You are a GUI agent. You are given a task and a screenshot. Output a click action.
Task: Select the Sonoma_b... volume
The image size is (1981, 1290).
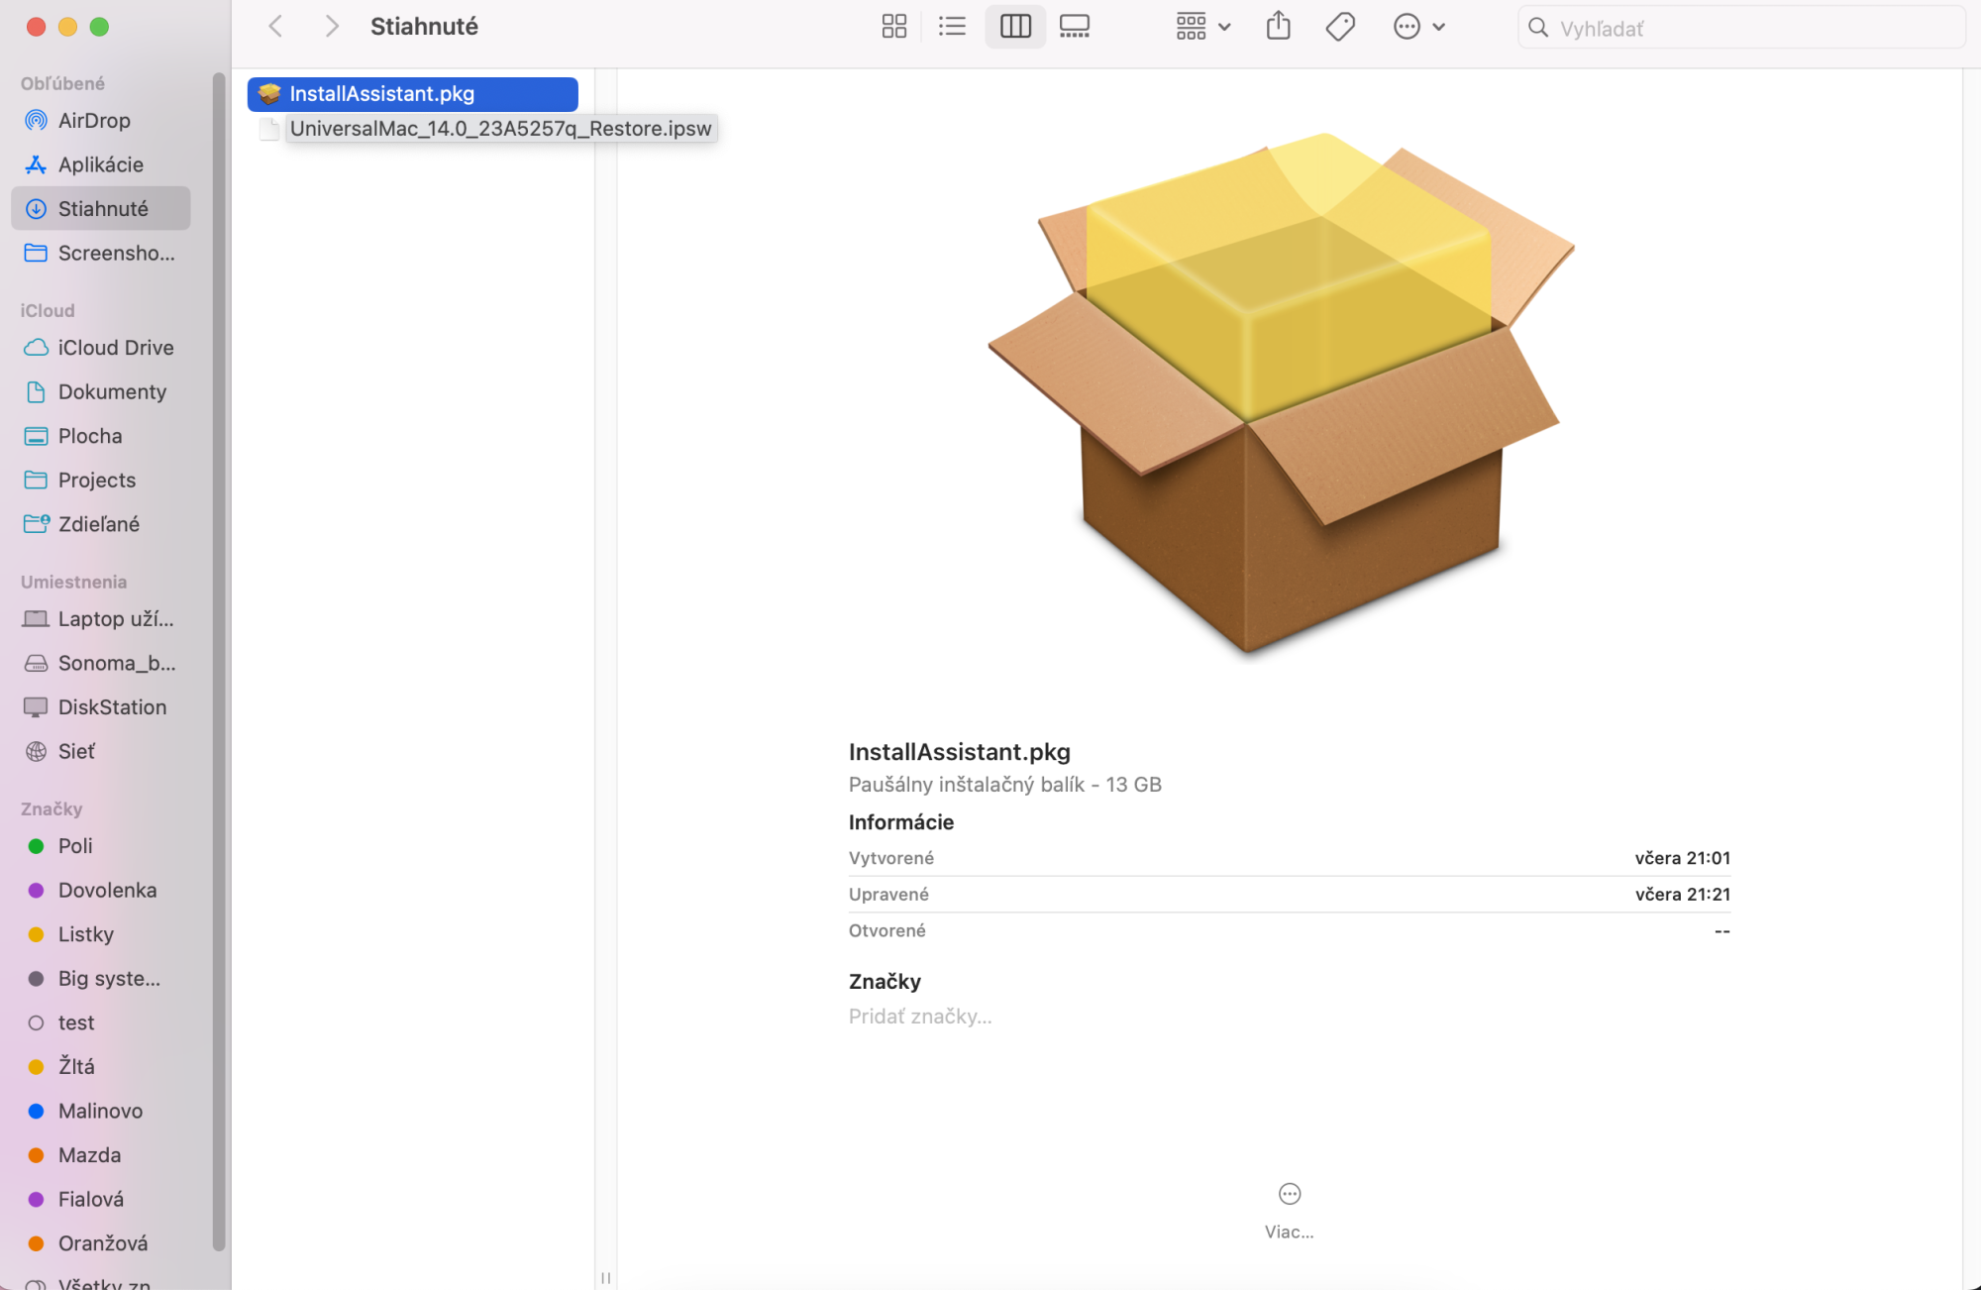[116, 664]
